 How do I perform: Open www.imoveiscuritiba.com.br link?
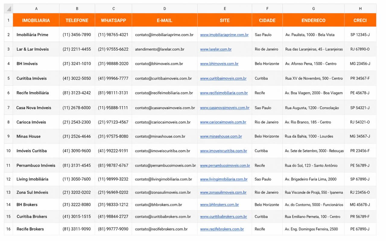224,151
